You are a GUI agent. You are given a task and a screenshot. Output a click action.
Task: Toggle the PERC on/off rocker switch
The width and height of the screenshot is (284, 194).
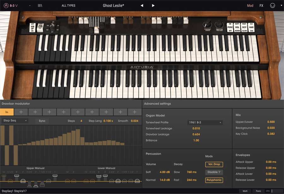(x=230, y=27)
